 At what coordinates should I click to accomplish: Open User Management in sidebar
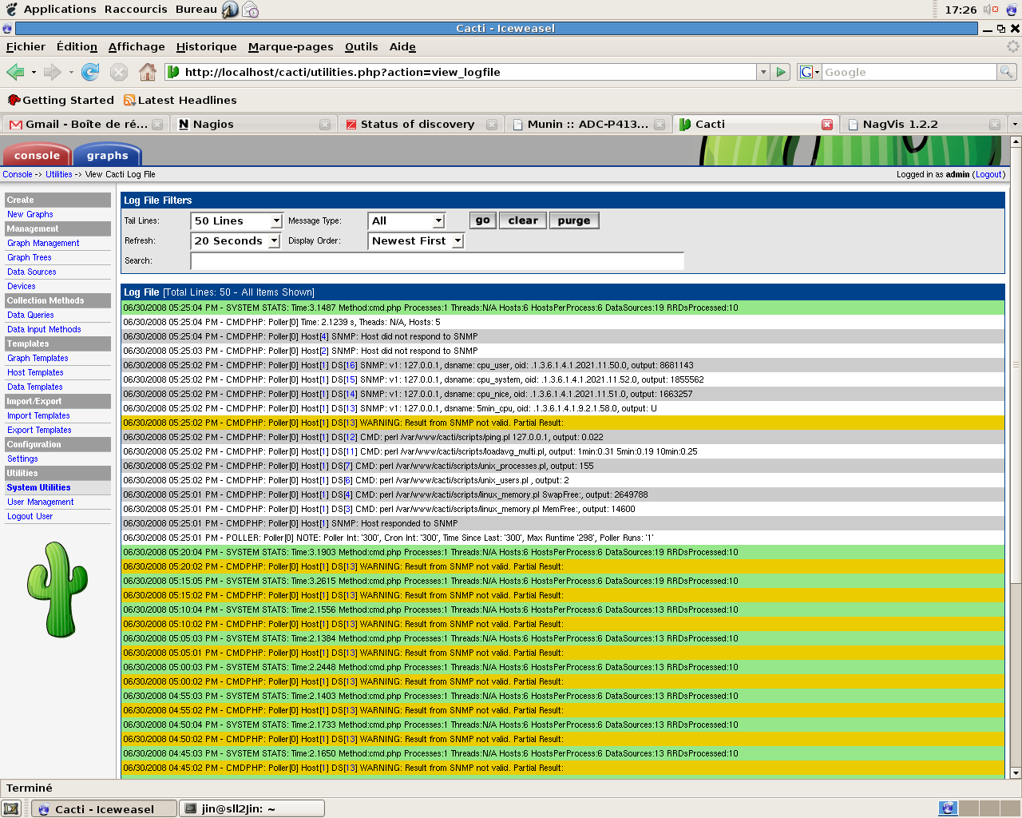pos(40,502)
